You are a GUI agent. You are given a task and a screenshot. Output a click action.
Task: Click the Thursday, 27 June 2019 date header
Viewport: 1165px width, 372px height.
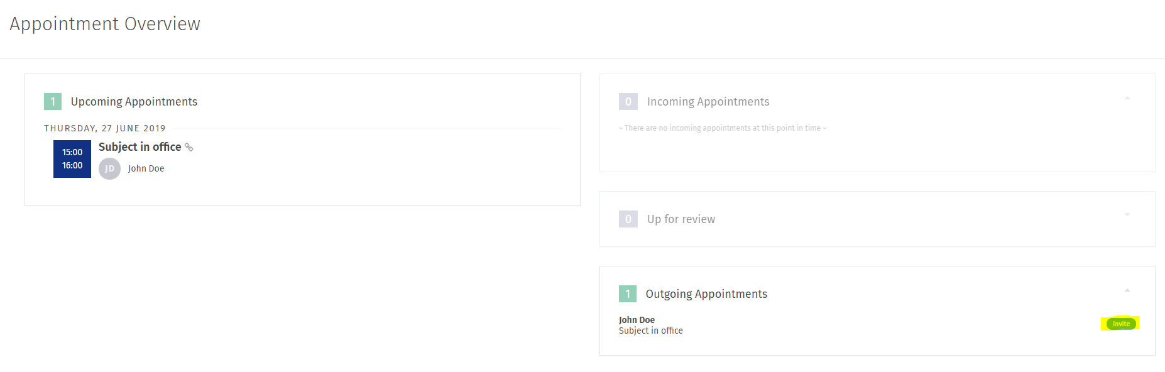pyautogui.click(x=105, y=128)
